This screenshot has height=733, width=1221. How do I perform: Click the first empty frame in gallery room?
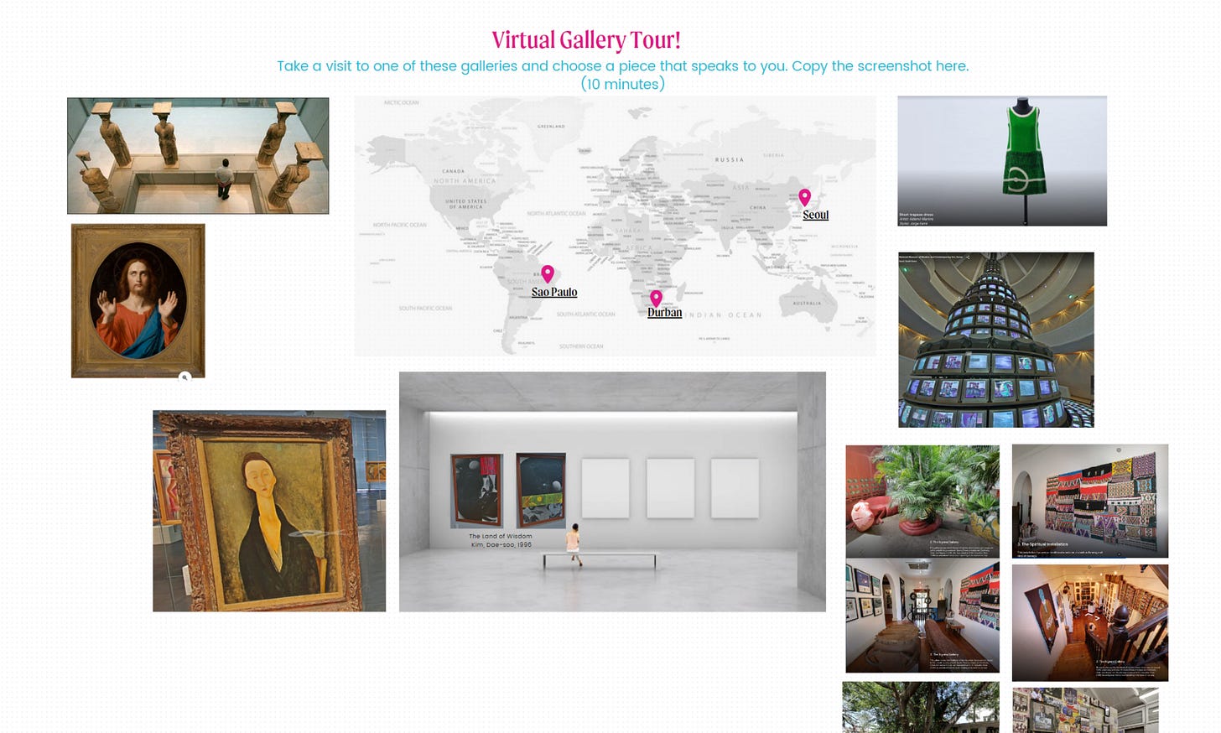pyautogui.click(x=605, y=488)
